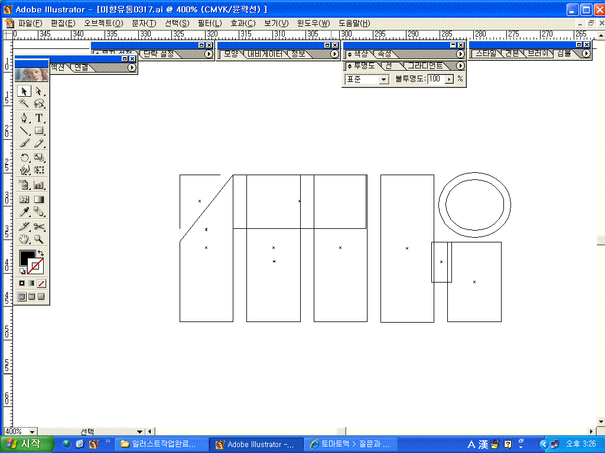Image resolution: width=605 pixels, height=453 pixels.
Task: Select the Pen tool in toolbox
Action: click(25, 118)
